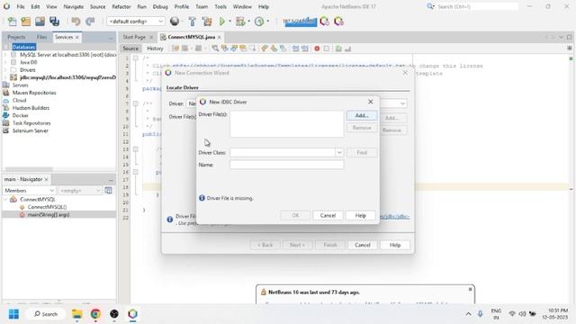Click the Profile Project clock icon

click(259, 22)
